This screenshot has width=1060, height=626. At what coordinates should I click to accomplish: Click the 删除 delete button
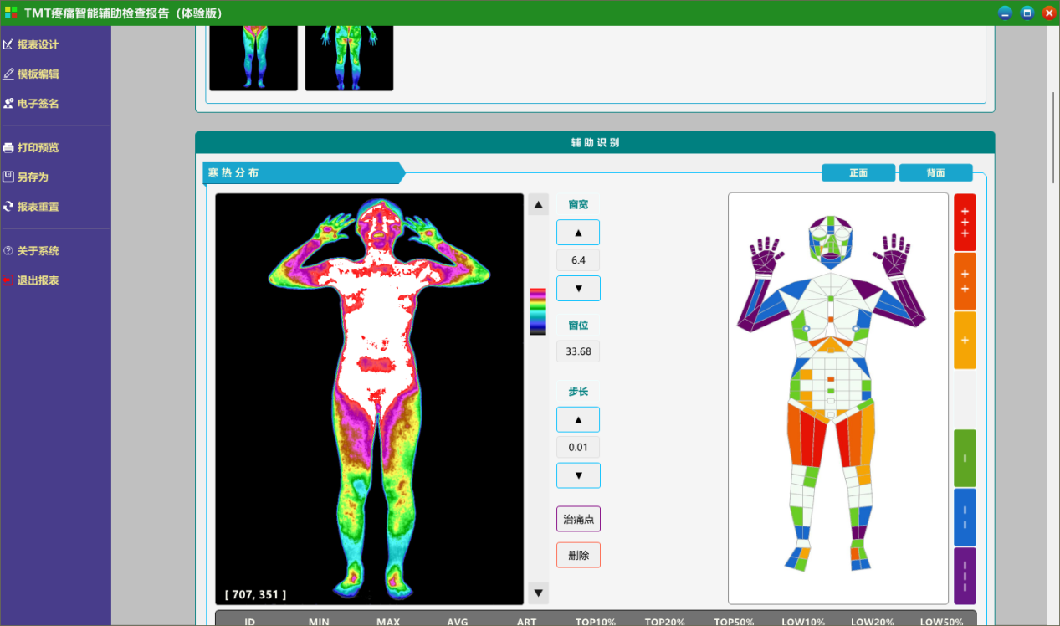point(578,555)
